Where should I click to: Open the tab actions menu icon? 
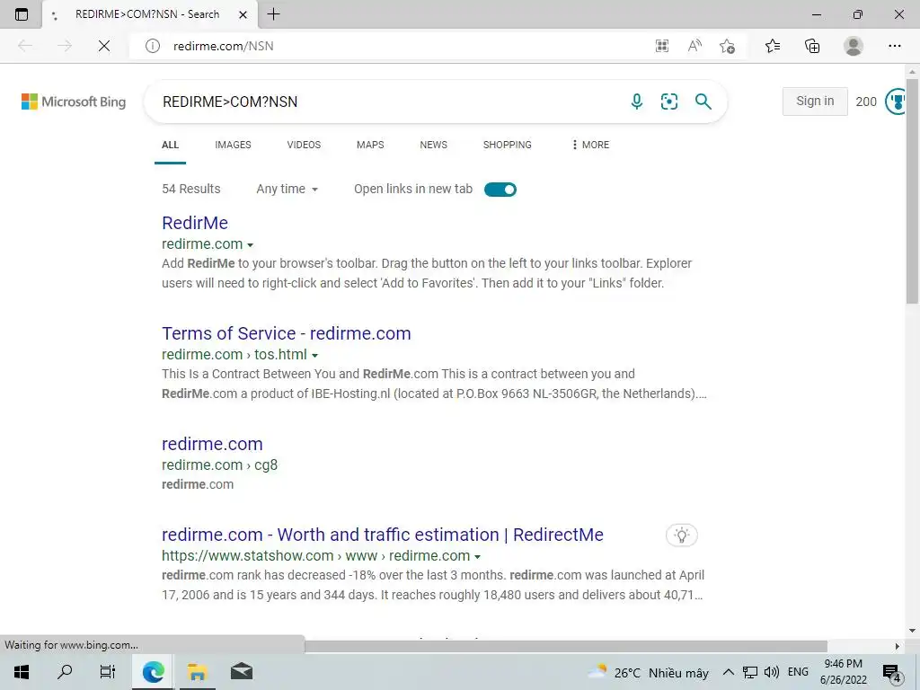[x=22, y=14]
